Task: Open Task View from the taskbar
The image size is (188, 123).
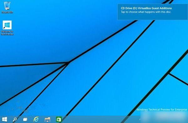Action: [x=25, y=120]
